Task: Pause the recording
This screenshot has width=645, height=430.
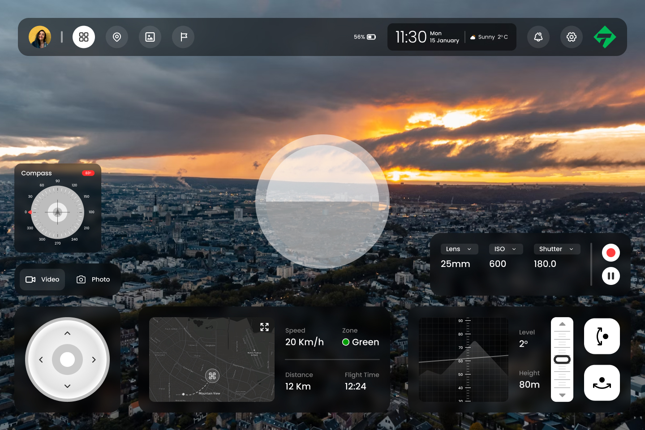Action: pyautogui.click(x=611, y=276)
